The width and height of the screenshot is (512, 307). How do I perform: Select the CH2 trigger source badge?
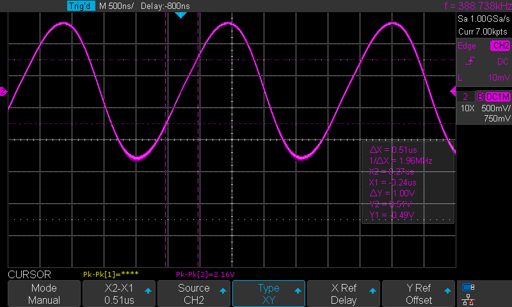tap(500, 45)
